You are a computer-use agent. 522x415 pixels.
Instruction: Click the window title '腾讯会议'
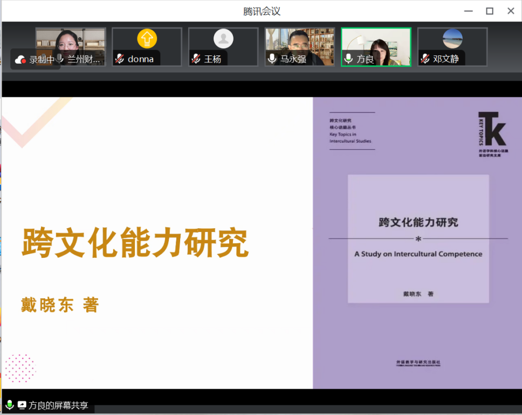(x=262, y=11)
